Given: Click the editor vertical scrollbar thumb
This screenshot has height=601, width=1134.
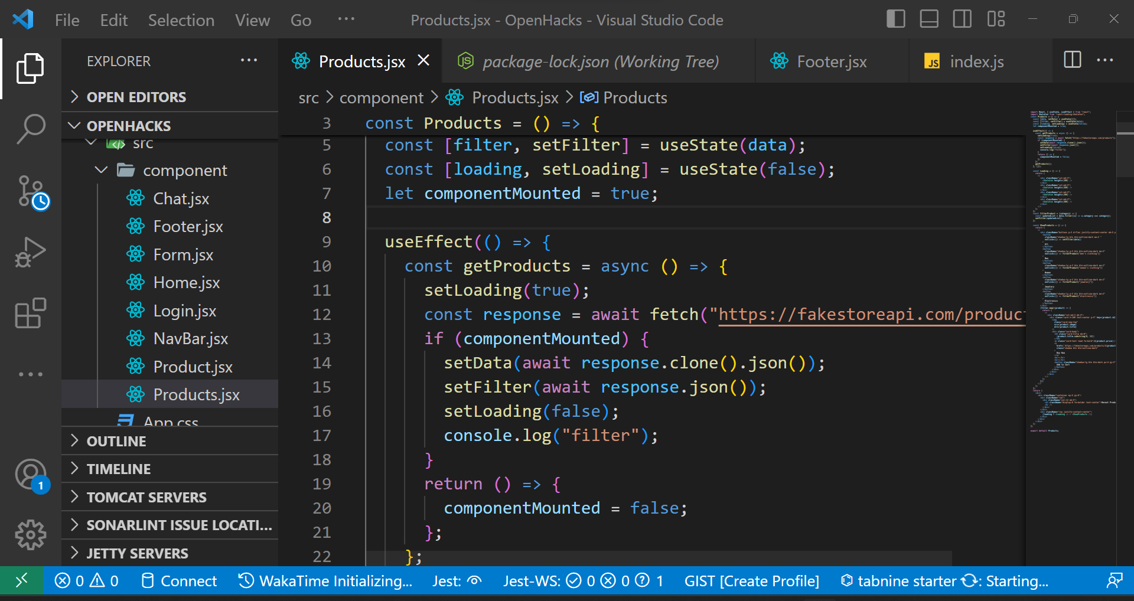Looking at the screenshot, I should pos(1125,144).
